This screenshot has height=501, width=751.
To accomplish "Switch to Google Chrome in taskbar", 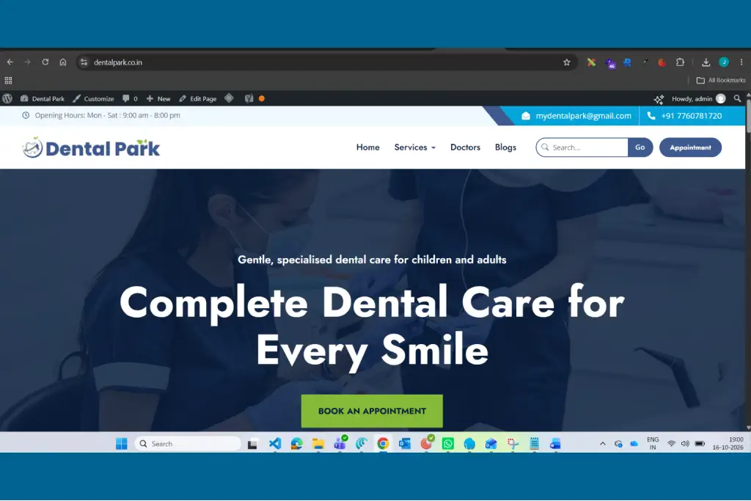I will (x=383, y=444).
